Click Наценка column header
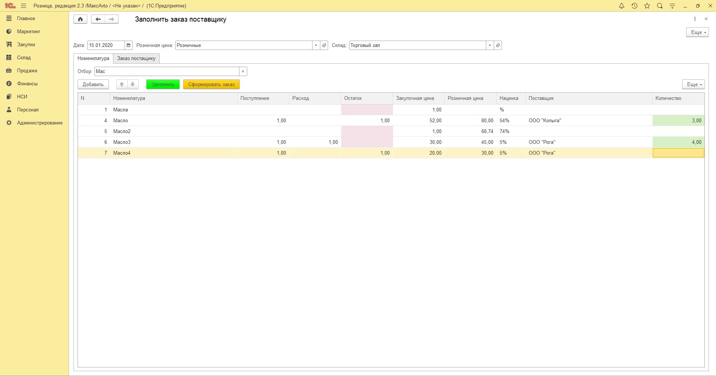This screenshot has height=376, width=716. click(511, 98)
